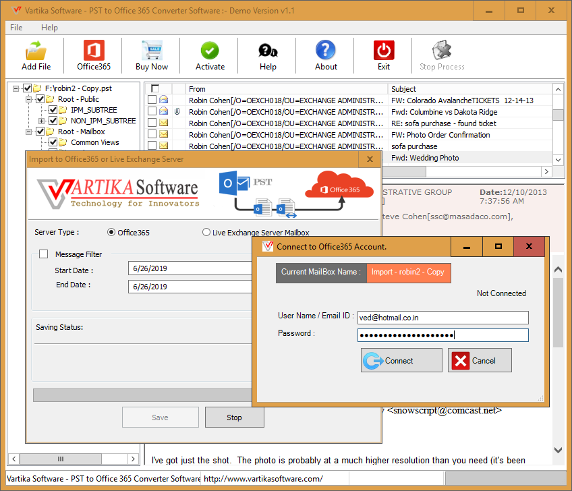Click the email list vertical scrollbar thumb
Viewport: 572px width, 491px height.
pos(558,115)
